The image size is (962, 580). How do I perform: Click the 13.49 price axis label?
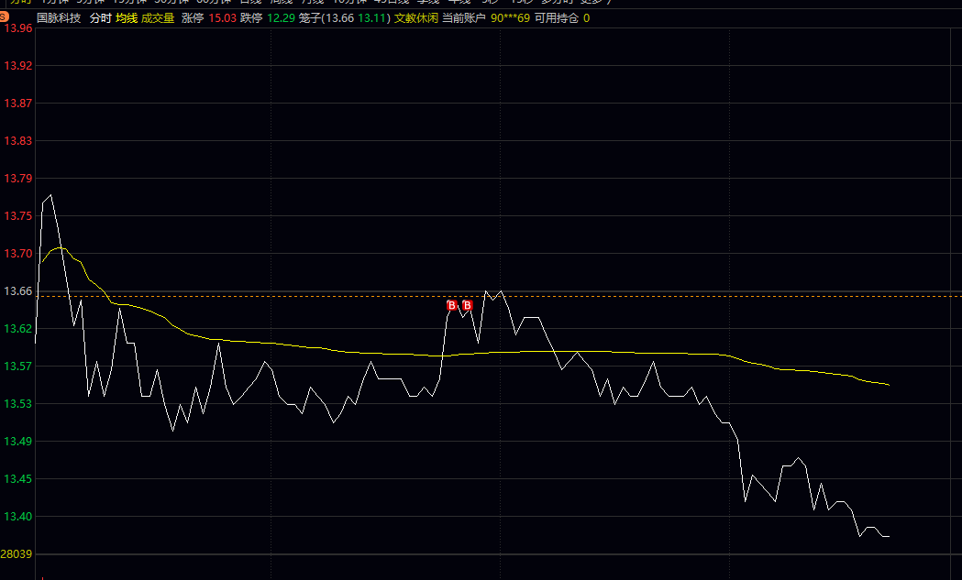click(x=17, y=442)
